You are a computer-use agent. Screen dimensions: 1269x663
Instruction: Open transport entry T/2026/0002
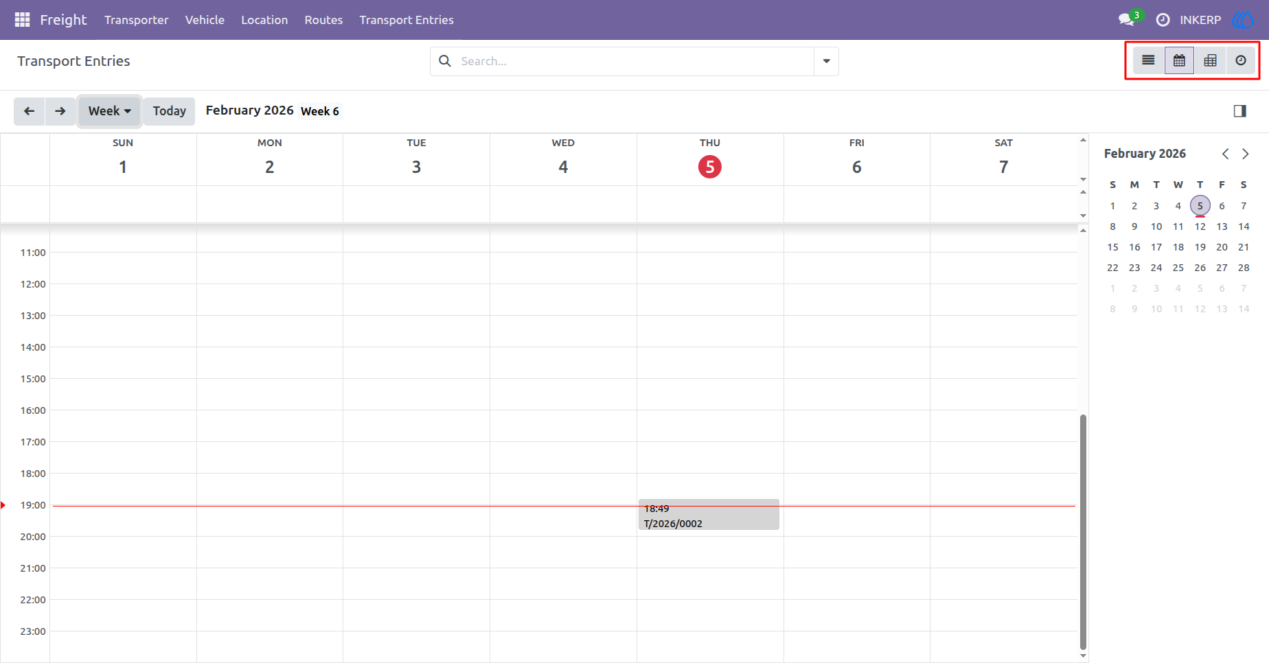(709, 515)
